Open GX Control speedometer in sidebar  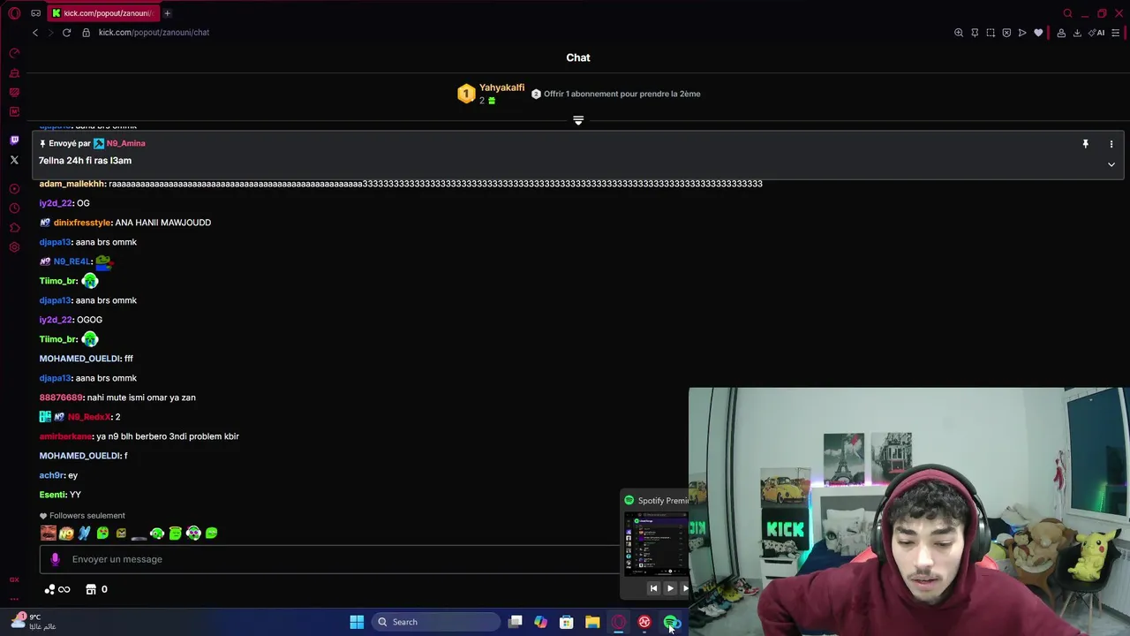tap(14, 54)
